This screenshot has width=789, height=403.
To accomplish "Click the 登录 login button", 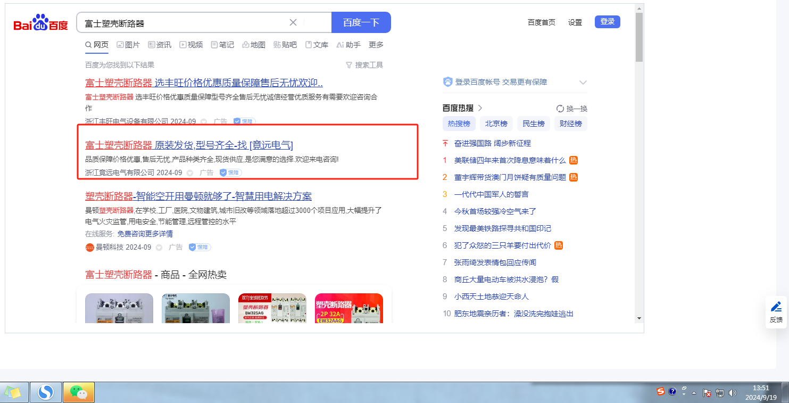I will tap(608, 22).
